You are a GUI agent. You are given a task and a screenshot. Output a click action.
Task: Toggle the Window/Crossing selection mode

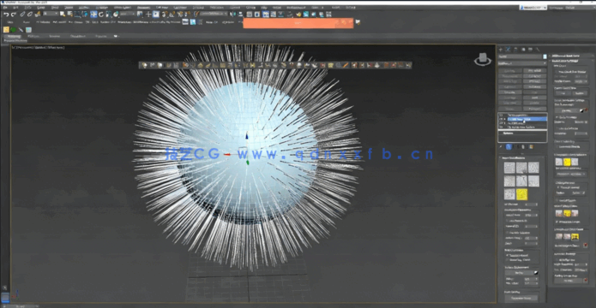pyautogui.click(x=85, y=15)
